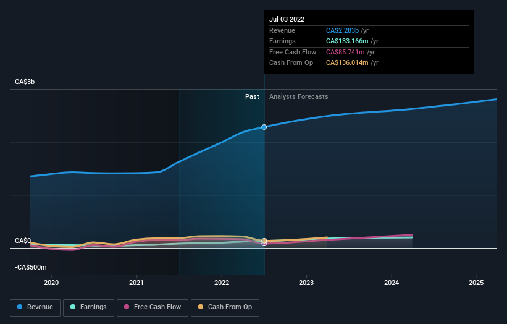Toggle the Cash From Op legend button

point(225,307)
